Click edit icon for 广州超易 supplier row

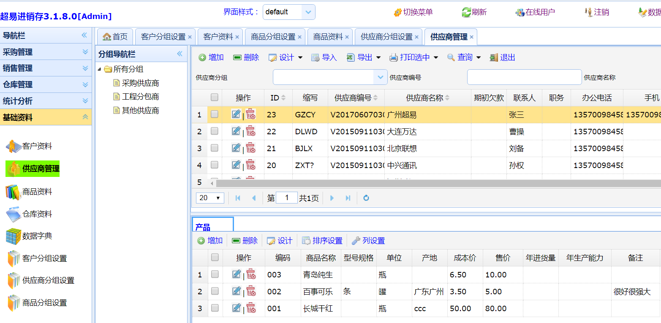point(236,114)
